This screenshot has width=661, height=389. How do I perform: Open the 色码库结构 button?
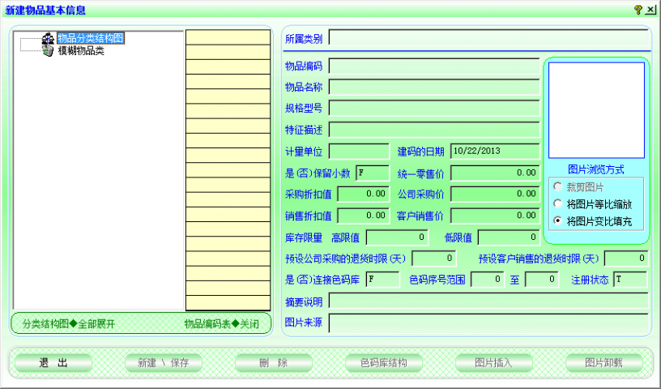[x=383, y=363]
